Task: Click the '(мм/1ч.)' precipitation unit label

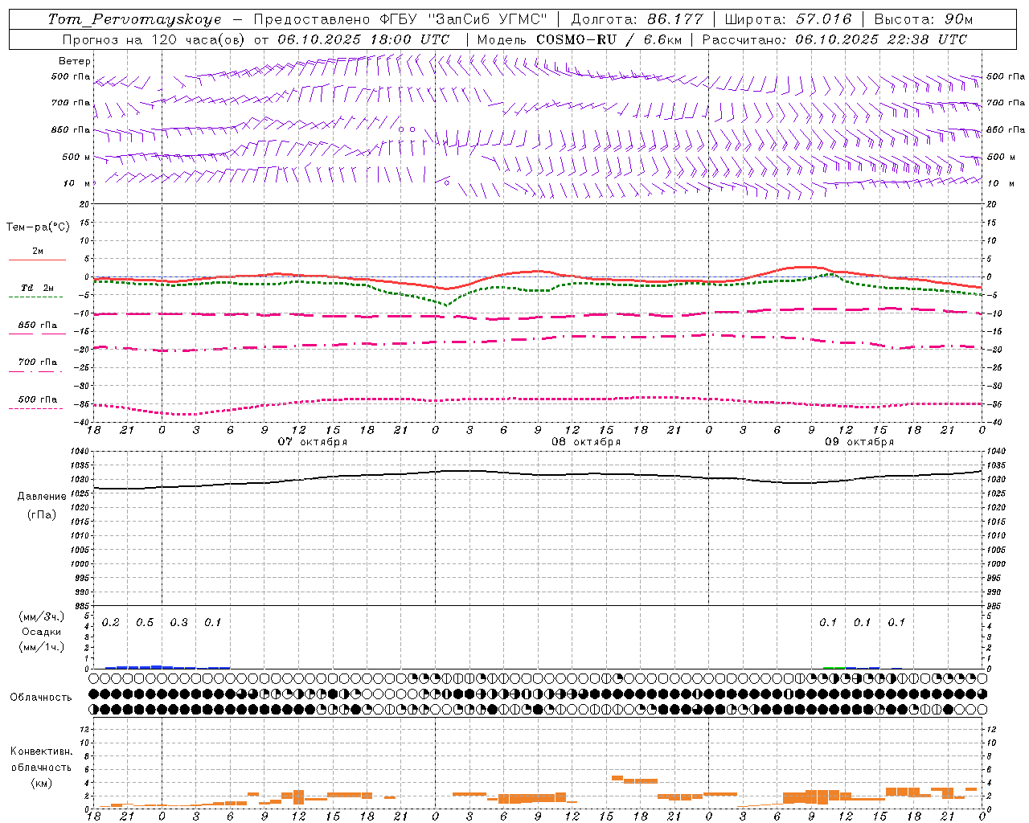Action: coord(42,646)
